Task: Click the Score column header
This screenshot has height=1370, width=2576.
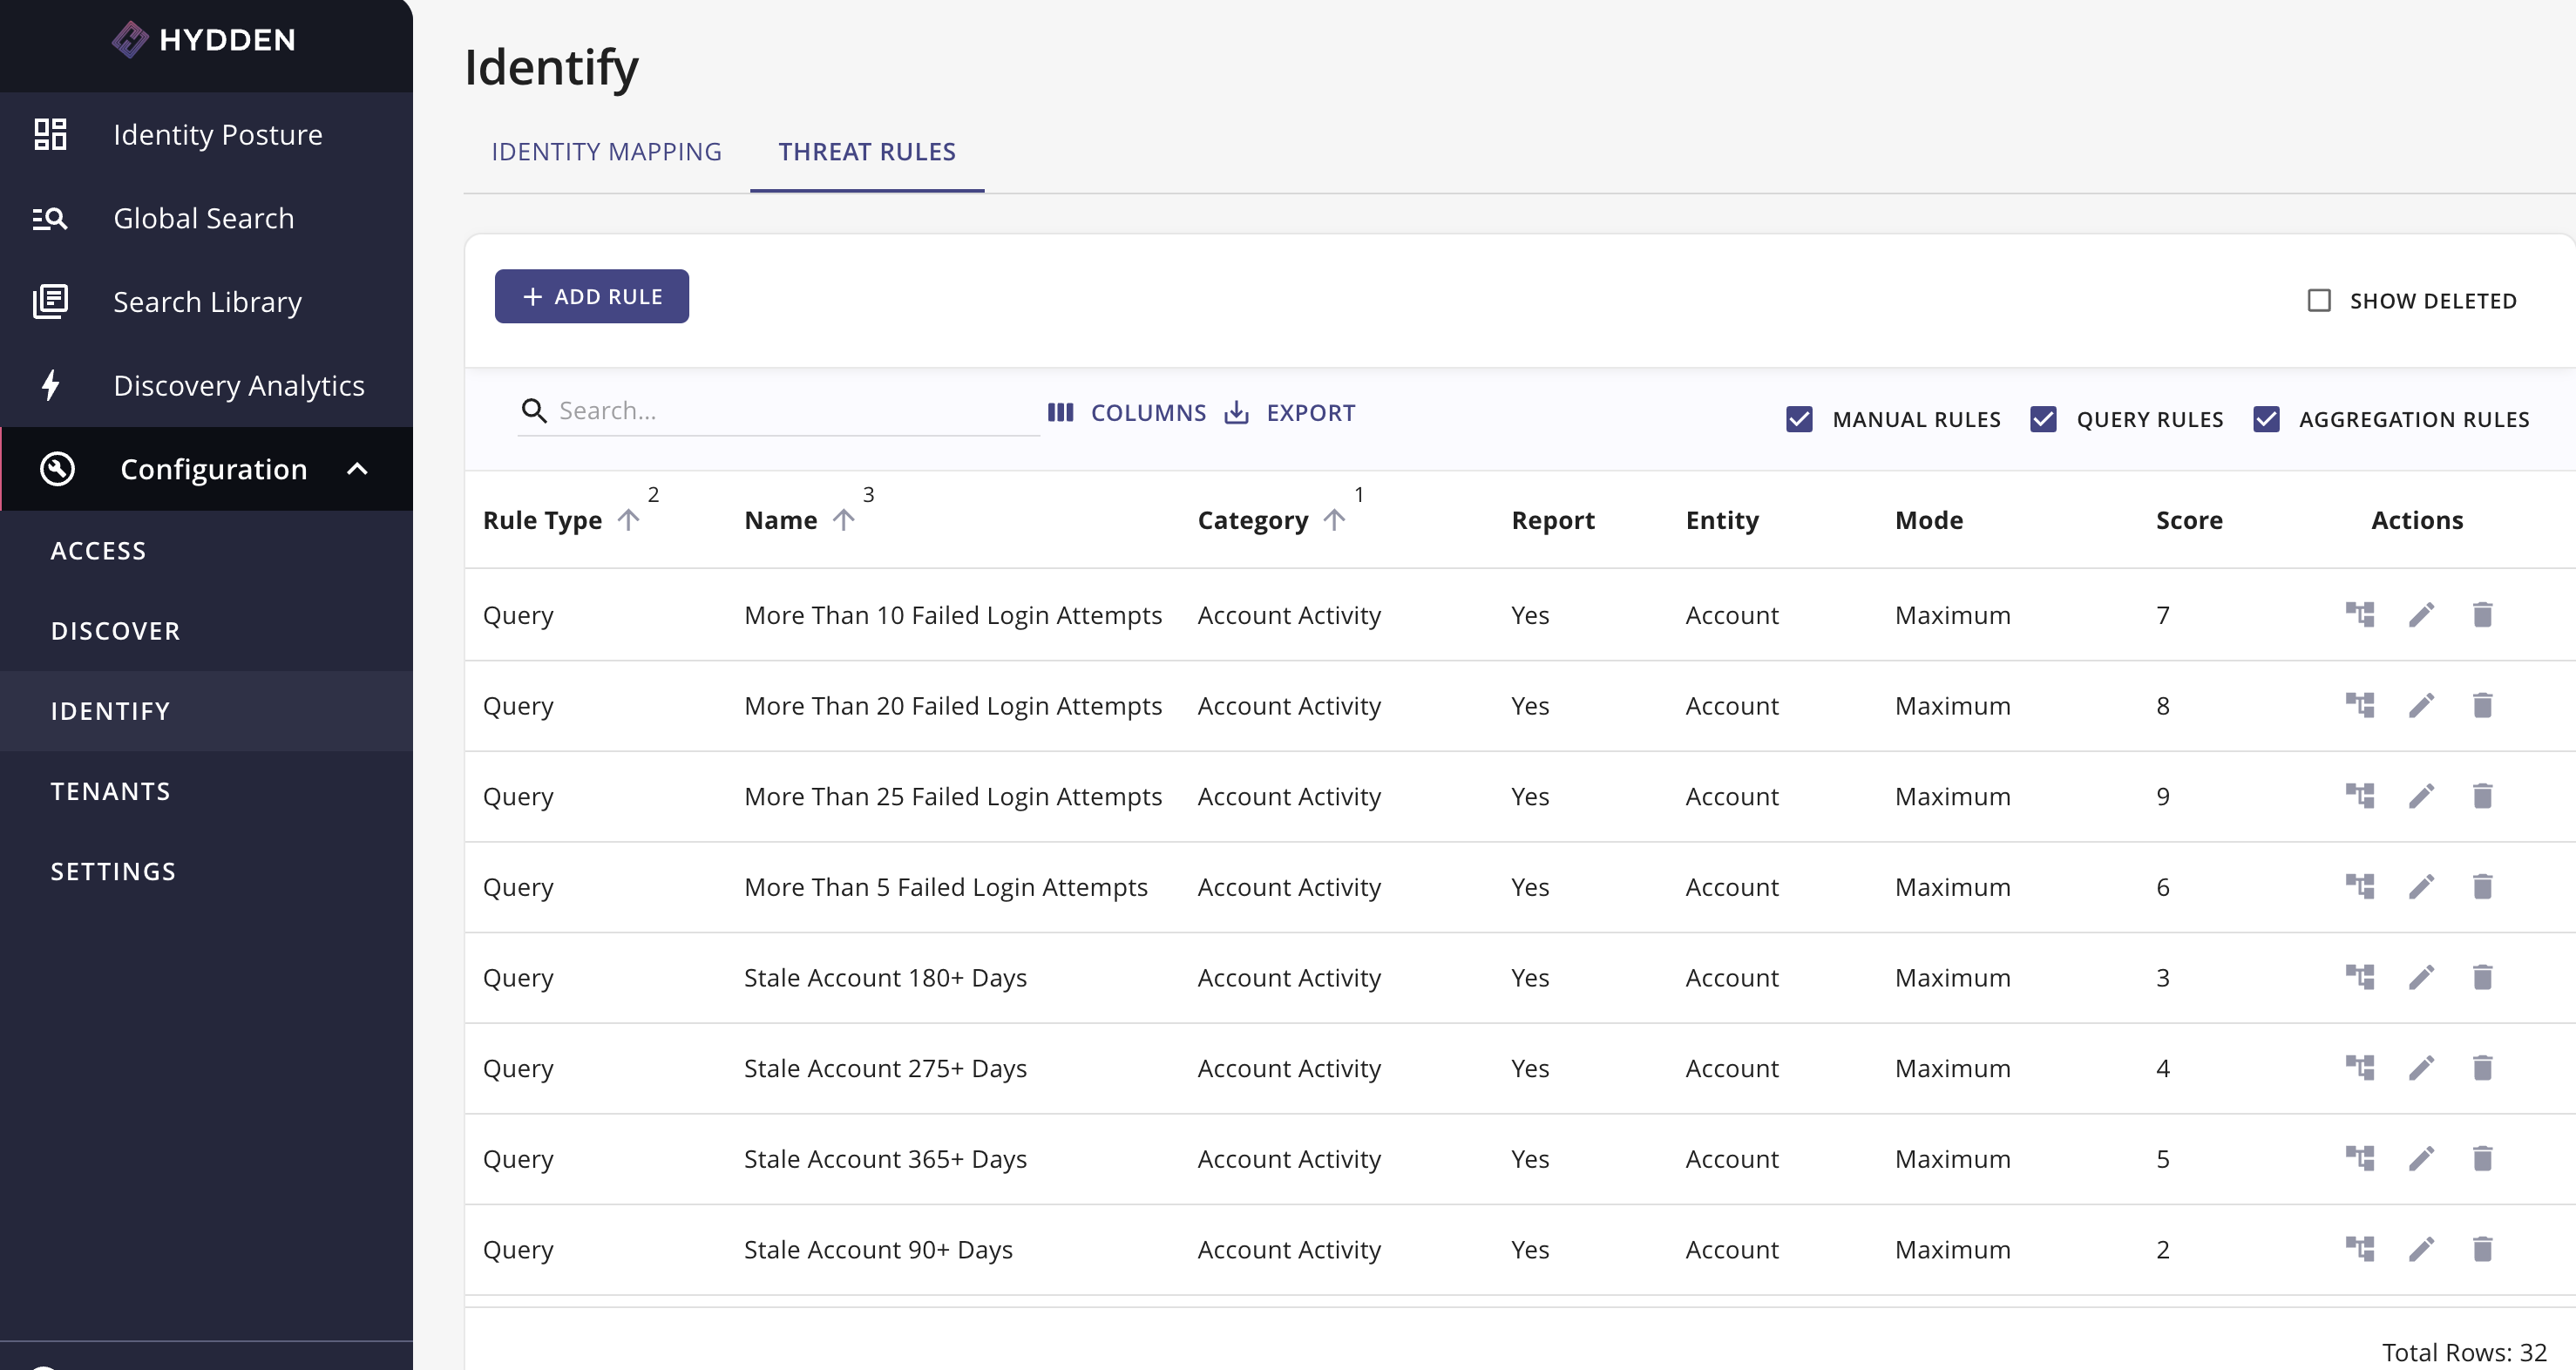Action: point(2189,520)
